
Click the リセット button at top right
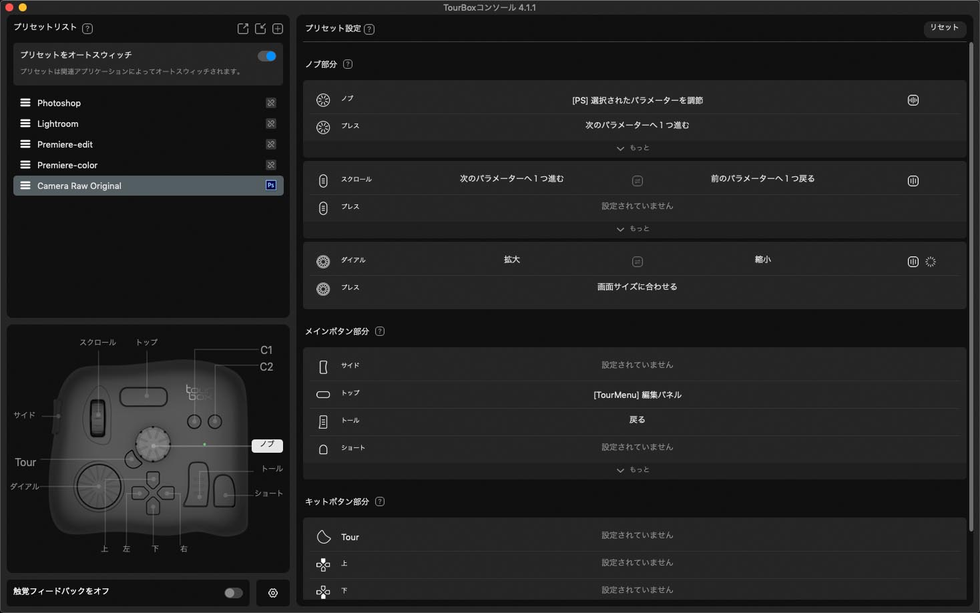pyautogui.click(x=945, y=29)
